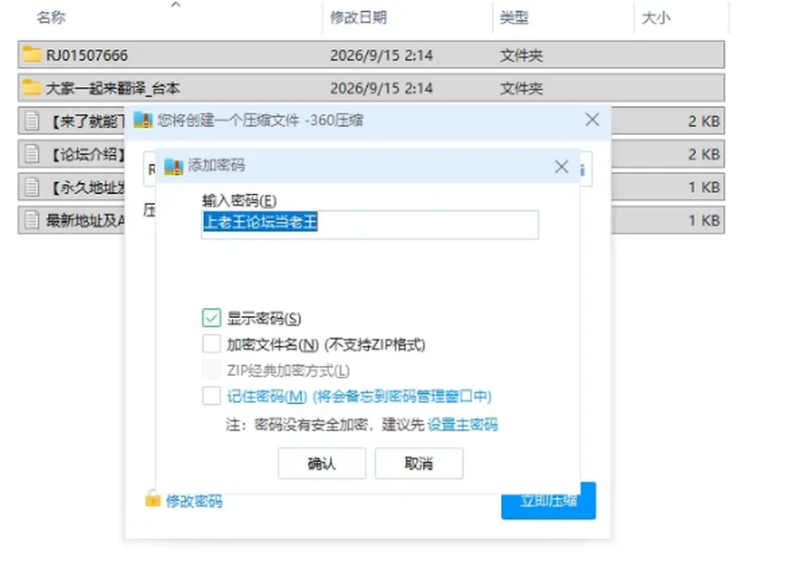Click the date 2026/9/15 2:14 for RJ01507666
The height and width of the screenshot is (587, 810).
pos(381,55)
